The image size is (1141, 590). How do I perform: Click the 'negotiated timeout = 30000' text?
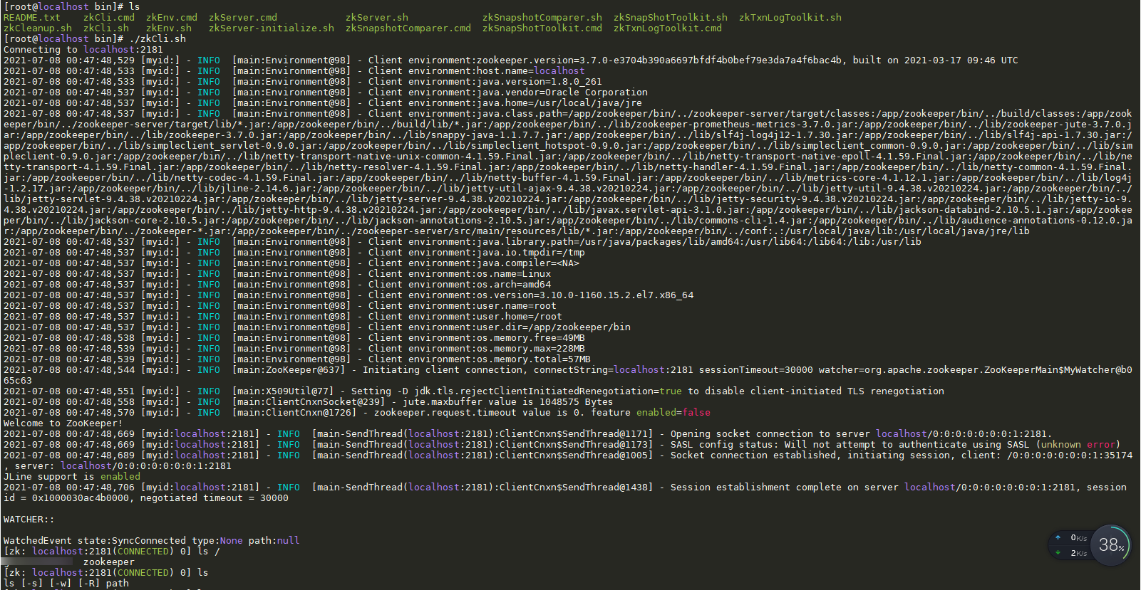coord(215,497)
